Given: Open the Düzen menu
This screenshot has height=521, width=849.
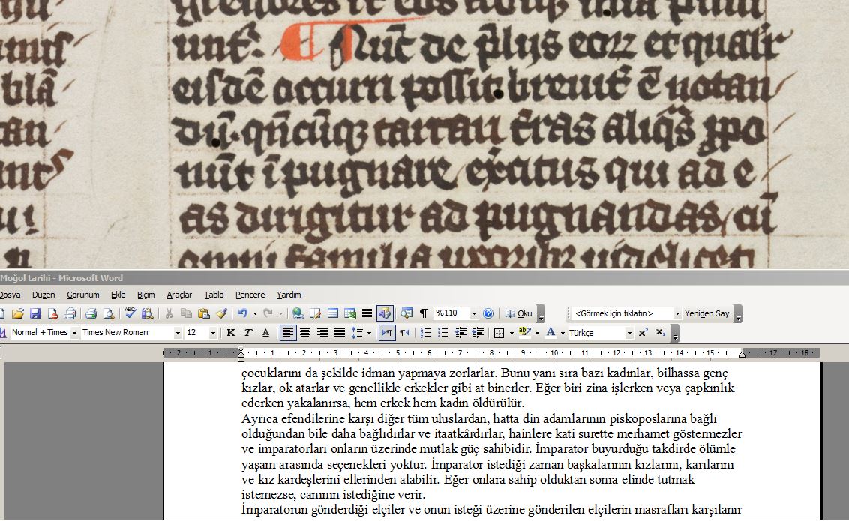Looking at the screenshot, I should tap(43, 295).
